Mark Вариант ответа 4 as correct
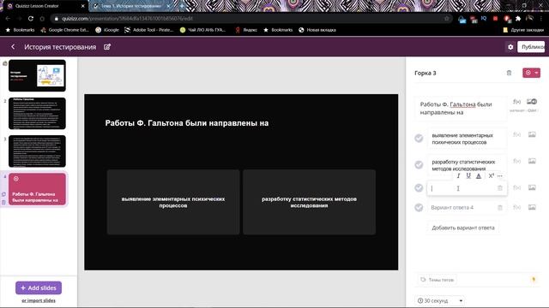Viewport: 549px width, 308px height. click(x=419, y=207)
